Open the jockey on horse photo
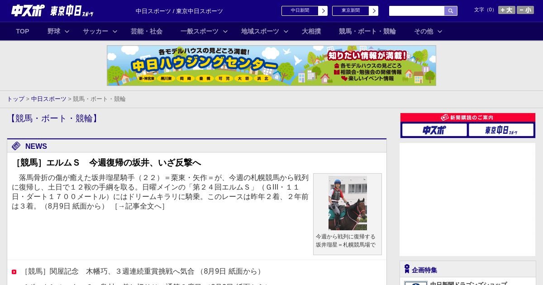The image size is (543, 285). click(x=348, y=203)
